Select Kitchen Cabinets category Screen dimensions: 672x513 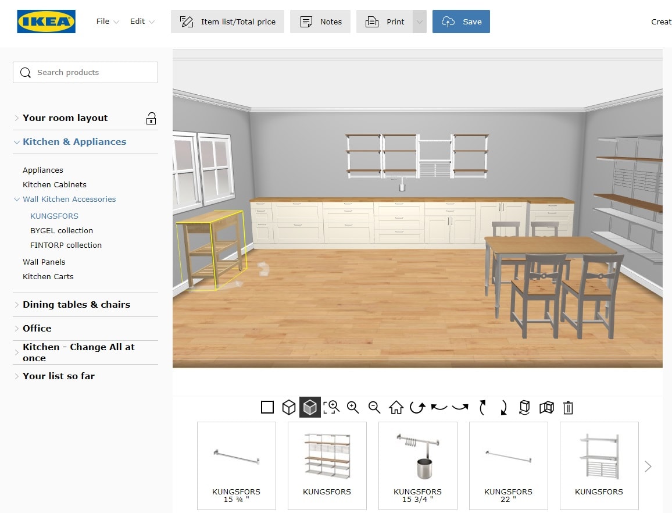click(55, 185)
